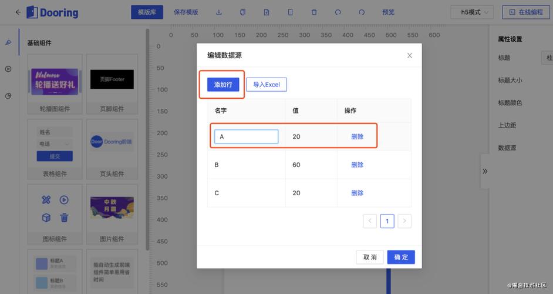
Task: Click the value cell 20 in row A
Action: 311,136
